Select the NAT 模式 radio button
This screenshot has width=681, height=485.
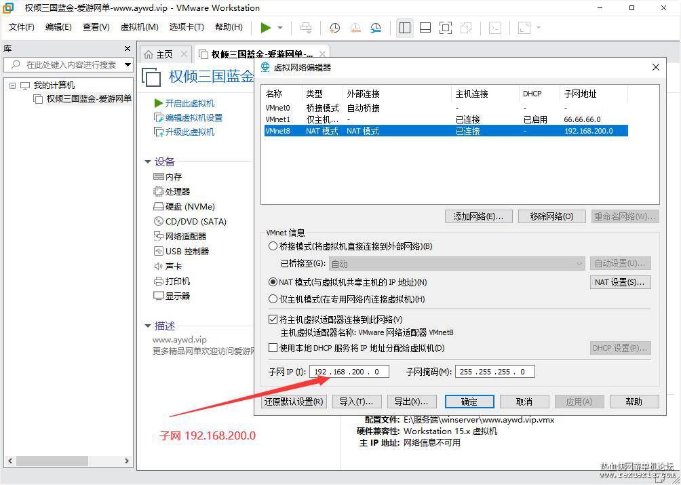tap(273, 282)
